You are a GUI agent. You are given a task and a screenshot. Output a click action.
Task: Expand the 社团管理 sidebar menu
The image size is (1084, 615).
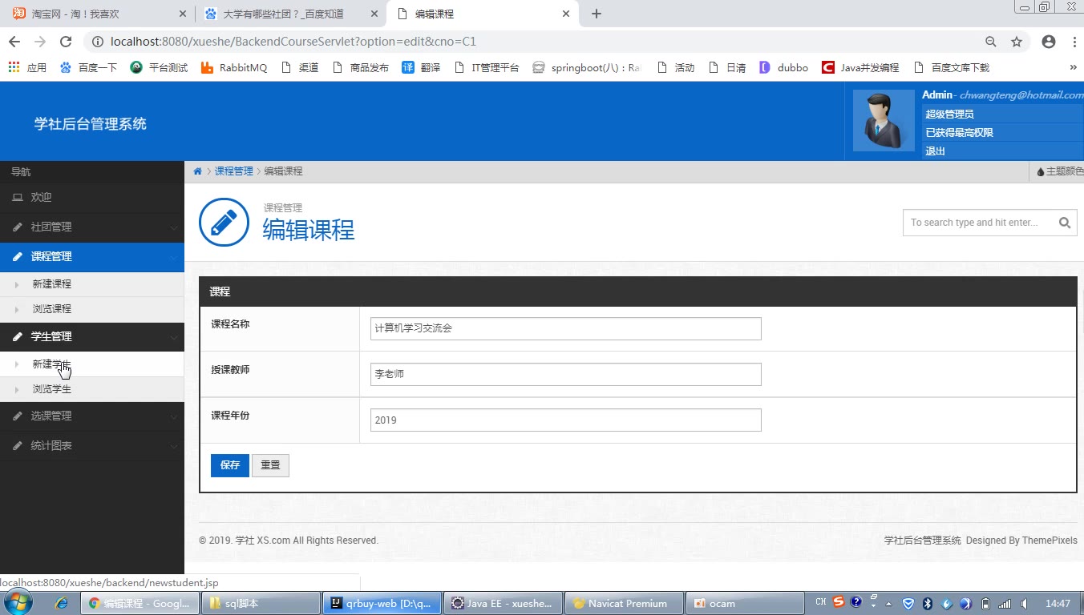92,227
